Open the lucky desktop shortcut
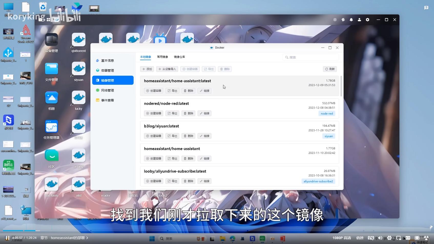434x244 pixels. click(x=79, y=101)
